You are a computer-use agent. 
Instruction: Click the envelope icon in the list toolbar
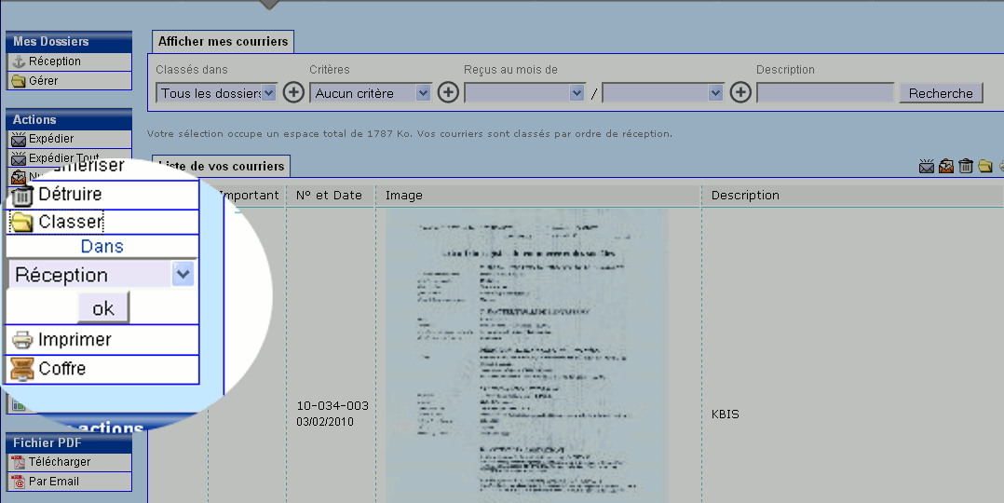click(926, 167)
